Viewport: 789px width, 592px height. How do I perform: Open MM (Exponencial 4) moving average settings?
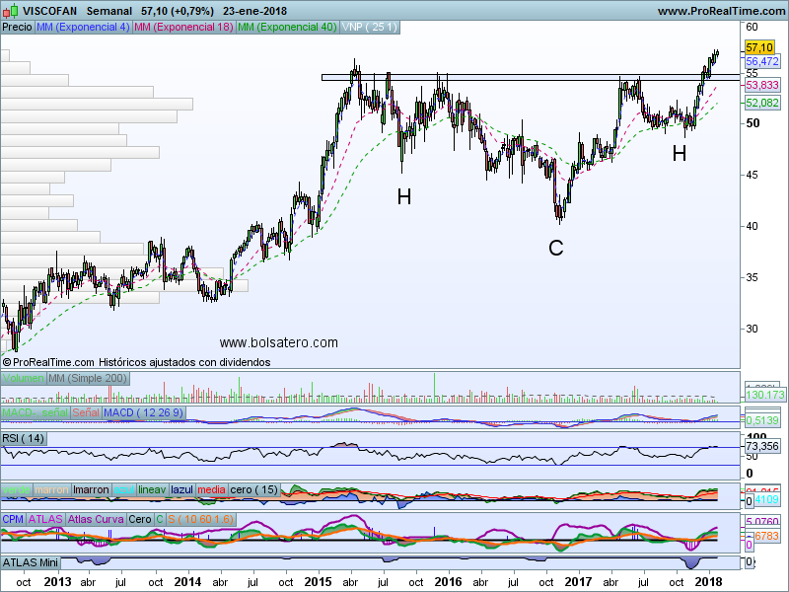pyautogui.click(x=83, y=28)
